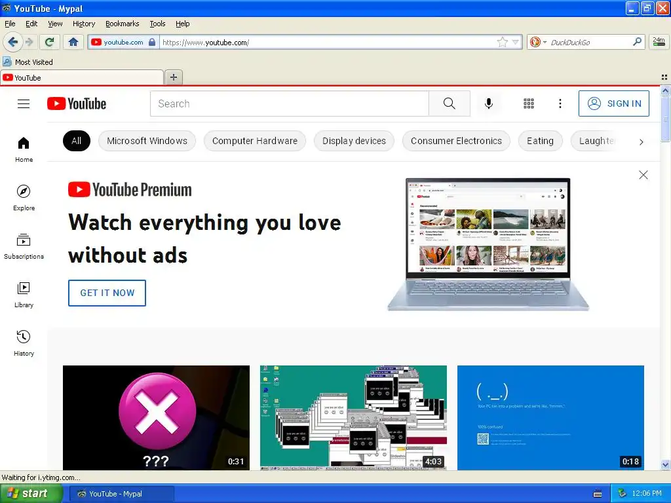
Task: Select the Microsoft Windows filter chip
Action: click(147, 141)
